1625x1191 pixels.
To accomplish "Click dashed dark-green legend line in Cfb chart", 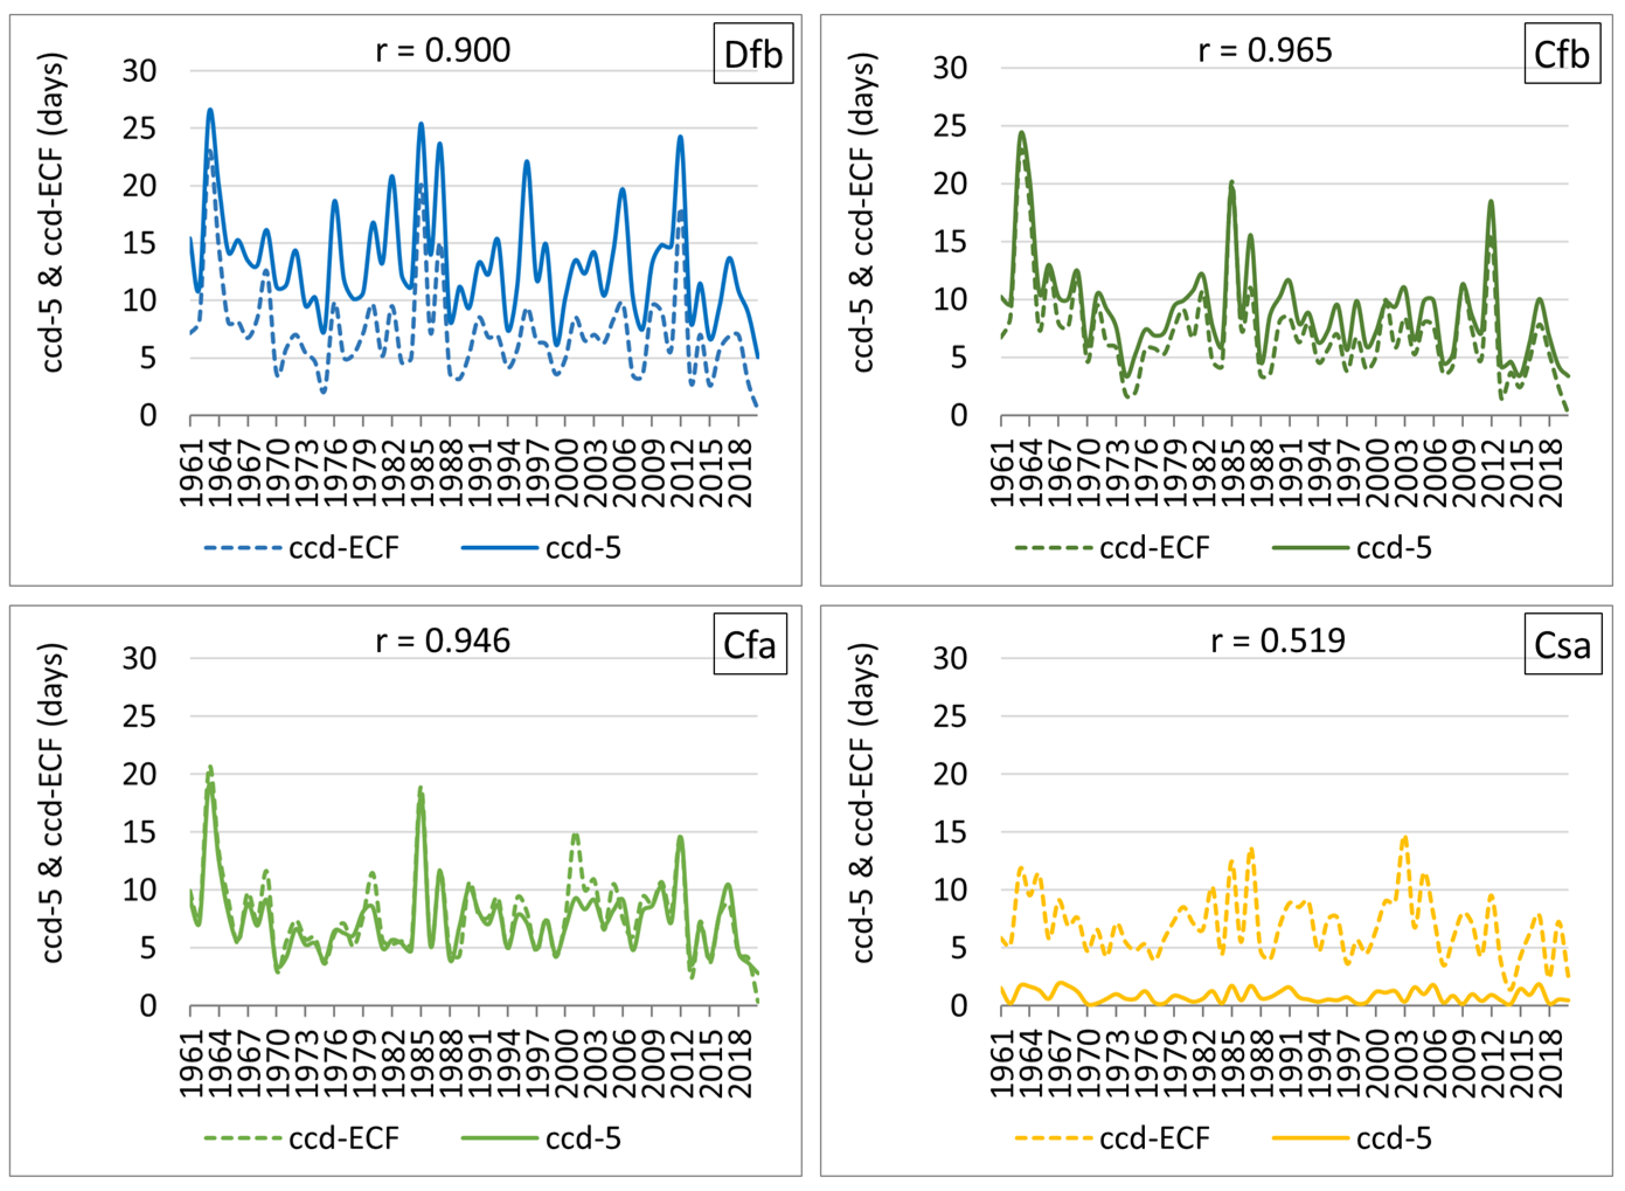I will coord(1053,548).
